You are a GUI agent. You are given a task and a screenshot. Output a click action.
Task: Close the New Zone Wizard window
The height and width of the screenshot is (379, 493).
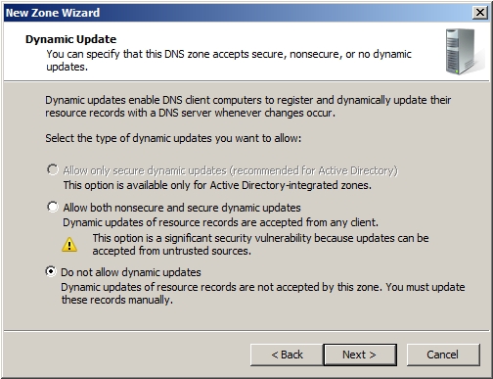pyautogui.click(x=480, y=13)
